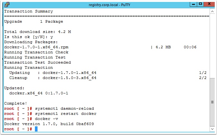
Task: Minimize the PuTTY window
Action: pyautogui.click(x=194, y=4)
